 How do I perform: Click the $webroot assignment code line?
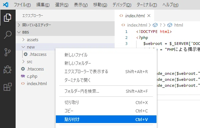pos(171,44)
